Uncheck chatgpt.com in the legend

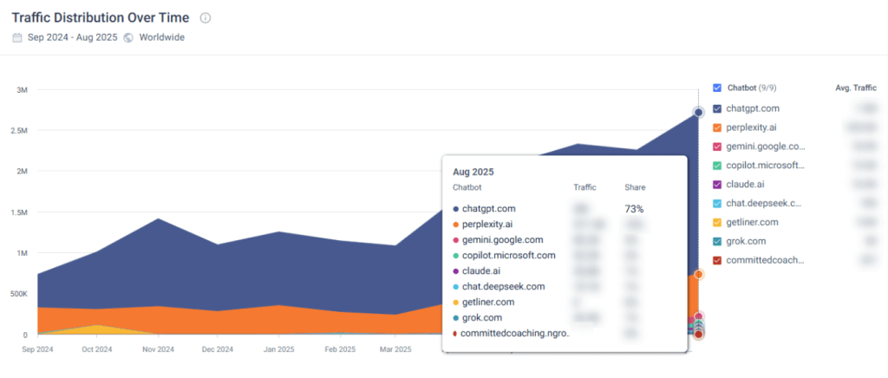tap(716, 108)
